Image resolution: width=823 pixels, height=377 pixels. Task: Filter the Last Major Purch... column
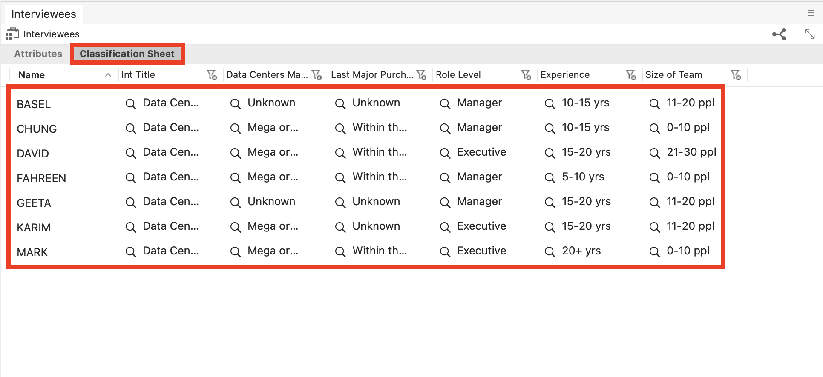(x=421, y=75)
